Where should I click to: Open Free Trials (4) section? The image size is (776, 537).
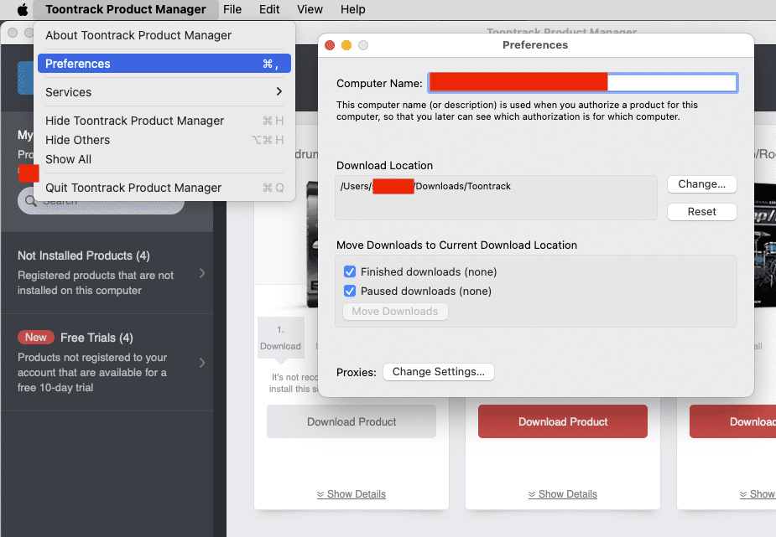tap(107, 362)
